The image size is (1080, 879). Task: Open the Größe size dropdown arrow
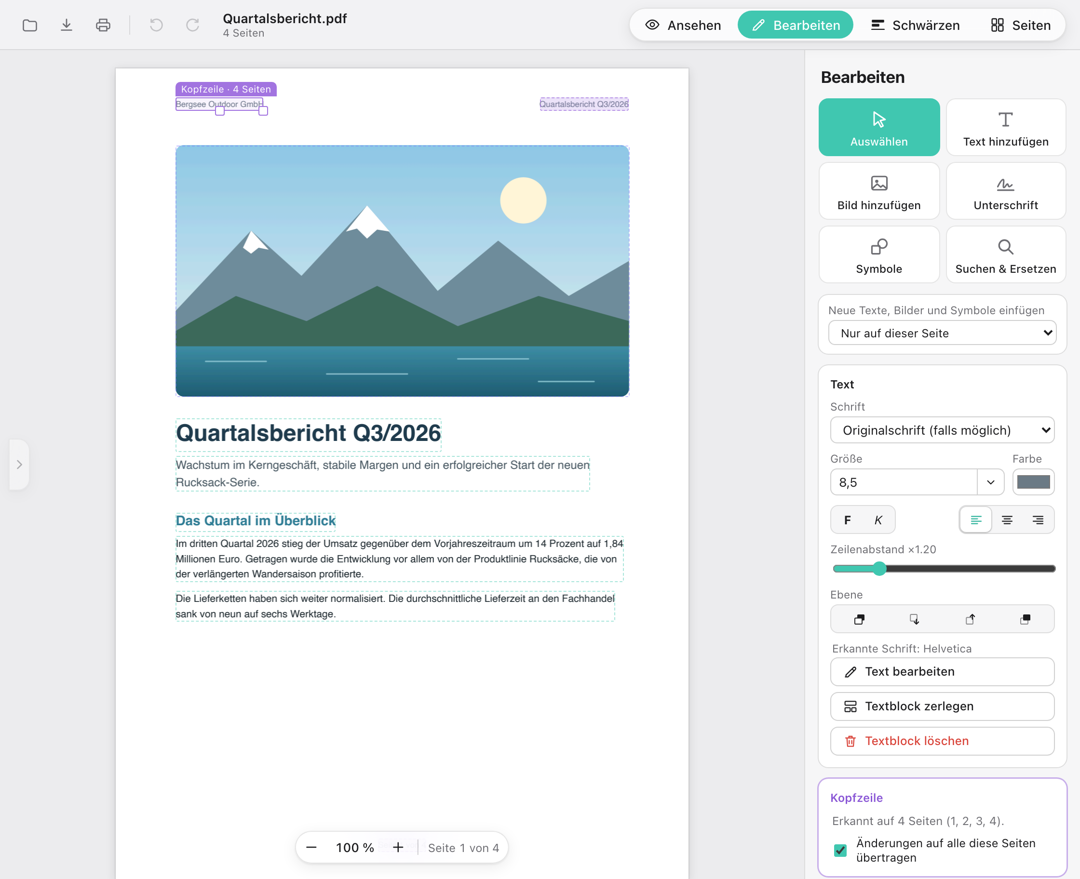(x=990, y=482)
